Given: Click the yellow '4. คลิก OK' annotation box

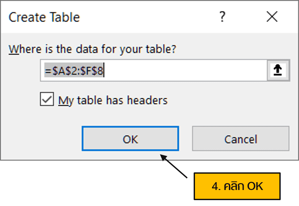Looking at the screenshot, I should tap(237, 186).
